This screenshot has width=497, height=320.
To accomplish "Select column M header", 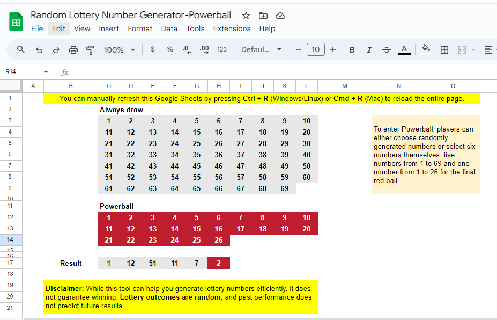I will click(345, 86).
